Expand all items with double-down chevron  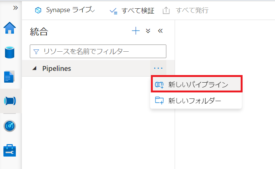pyautogui.click(x=148, y=31)
